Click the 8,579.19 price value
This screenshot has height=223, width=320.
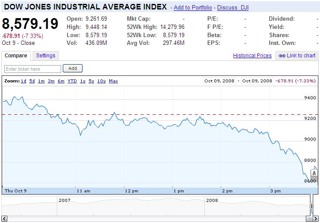click(x=30, y=24)
